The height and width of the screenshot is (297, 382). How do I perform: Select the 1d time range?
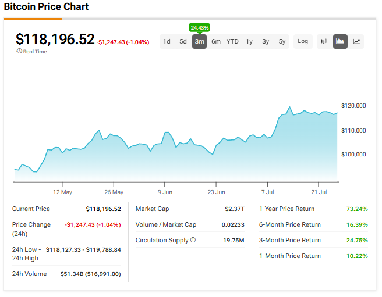point(167,41)
